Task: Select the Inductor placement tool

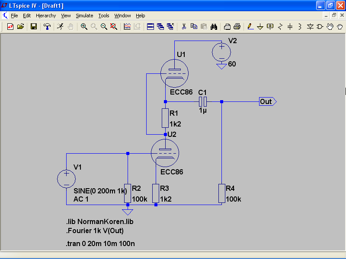Action: pyautogui.click(x=300, y=27)
